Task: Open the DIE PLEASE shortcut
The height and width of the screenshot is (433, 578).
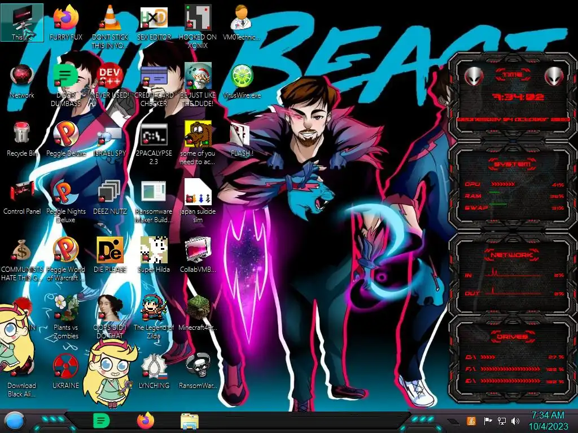Action: [110, 255]
